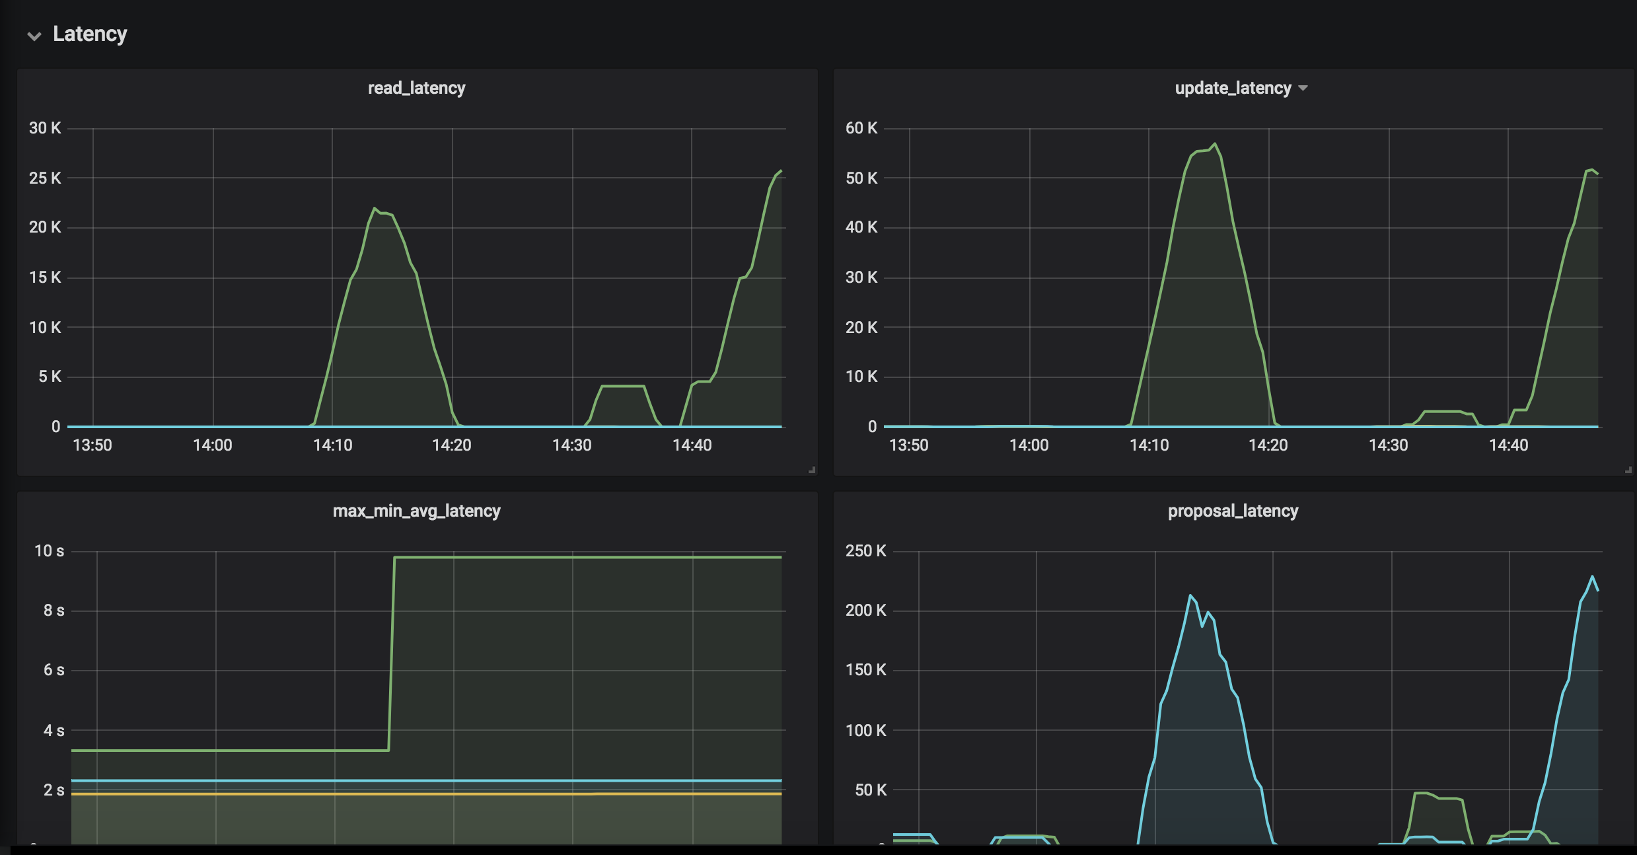Viewport: 1637px width, 855px height.
Task: Open the update_latency panel dropdown caret
Action: 1303,88
